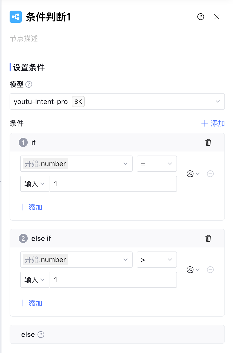This screenshot has width=233, height=353.
Task: Close the 条件判断1 panel
Action: coord(217,17)
